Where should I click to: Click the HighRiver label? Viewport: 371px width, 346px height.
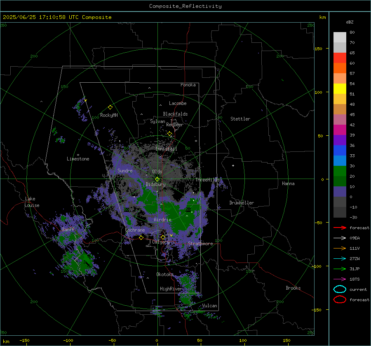click(171, 289)
